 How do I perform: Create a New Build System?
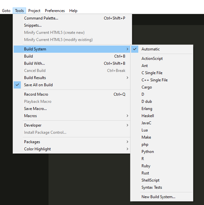click(158, 197)
